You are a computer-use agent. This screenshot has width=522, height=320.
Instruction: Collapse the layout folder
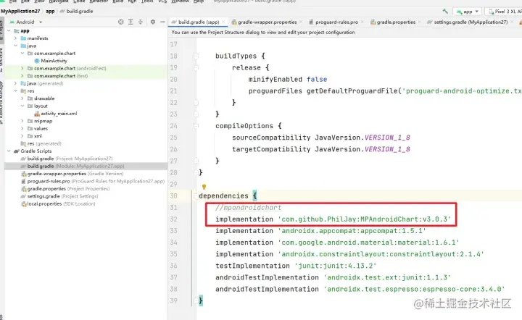[22, 106]
